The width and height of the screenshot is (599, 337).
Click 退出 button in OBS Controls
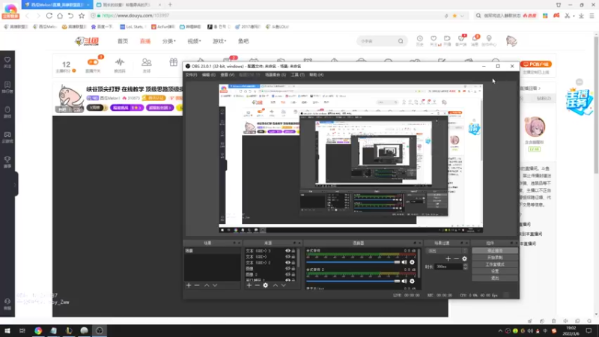495,278
